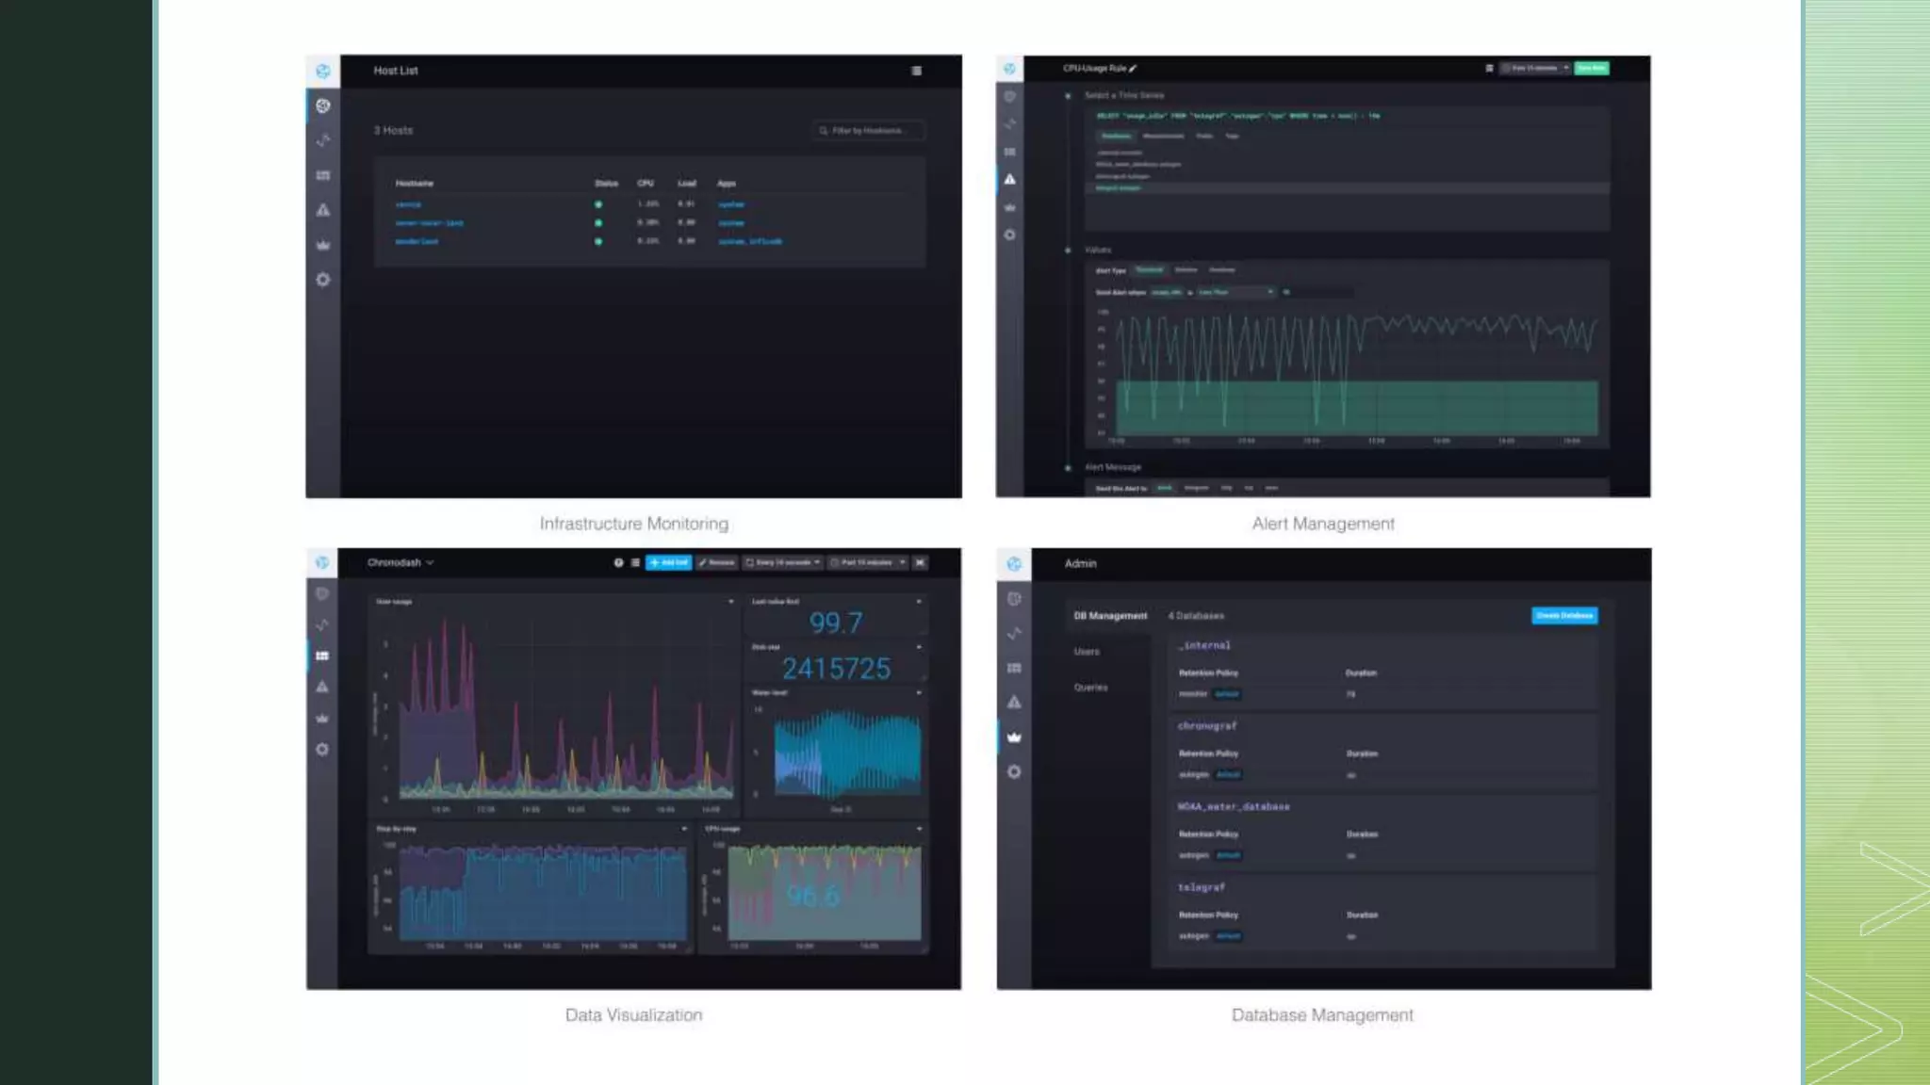This screenshot has width=1930, height=1085.
Task: Click the dashboards grid icon in Admin sidebar
Action: tap(1014, 668)
